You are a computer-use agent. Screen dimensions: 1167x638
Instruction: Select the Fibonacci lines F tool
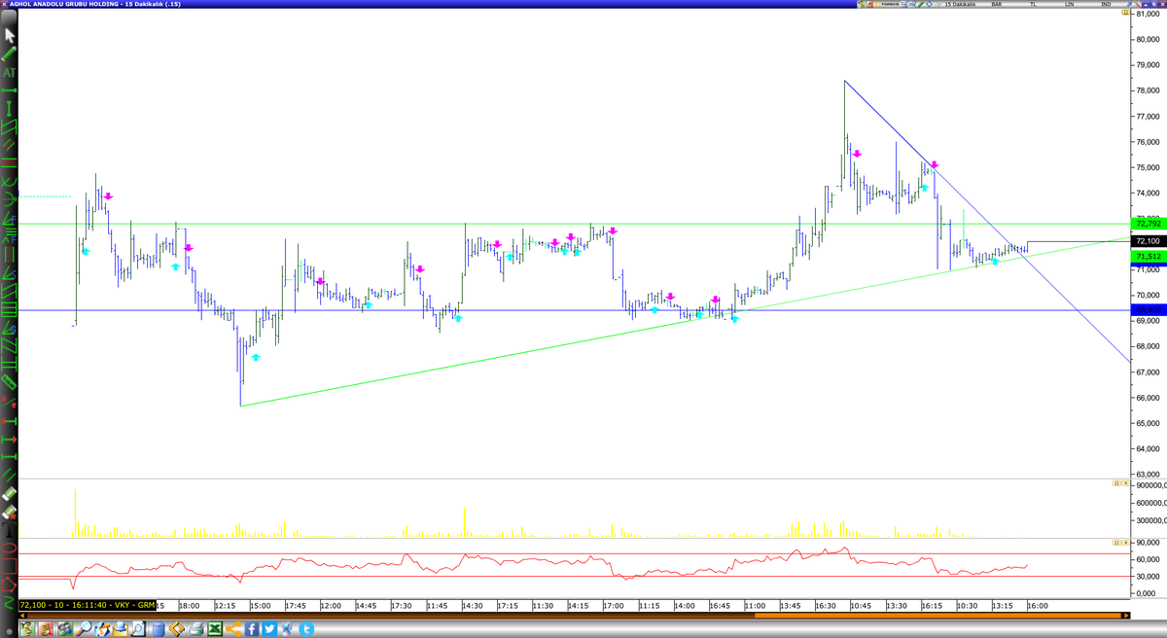click(x=11, y=233)
